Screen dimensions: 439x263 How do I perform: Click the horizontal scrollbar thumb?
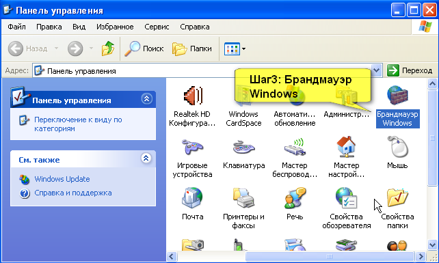coord(330,256)
